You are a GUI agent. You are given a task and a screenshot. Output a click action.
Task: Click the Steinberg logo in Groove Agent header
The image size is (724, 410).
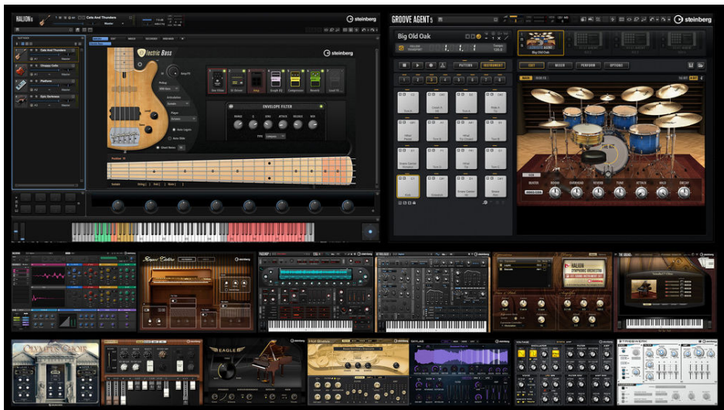point(692,19)
